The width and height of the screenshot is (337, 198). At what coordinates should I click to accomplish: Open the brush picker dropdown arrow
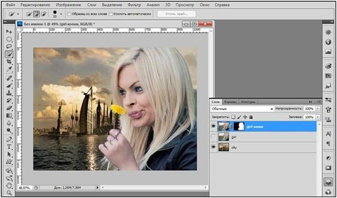[61, 14]
